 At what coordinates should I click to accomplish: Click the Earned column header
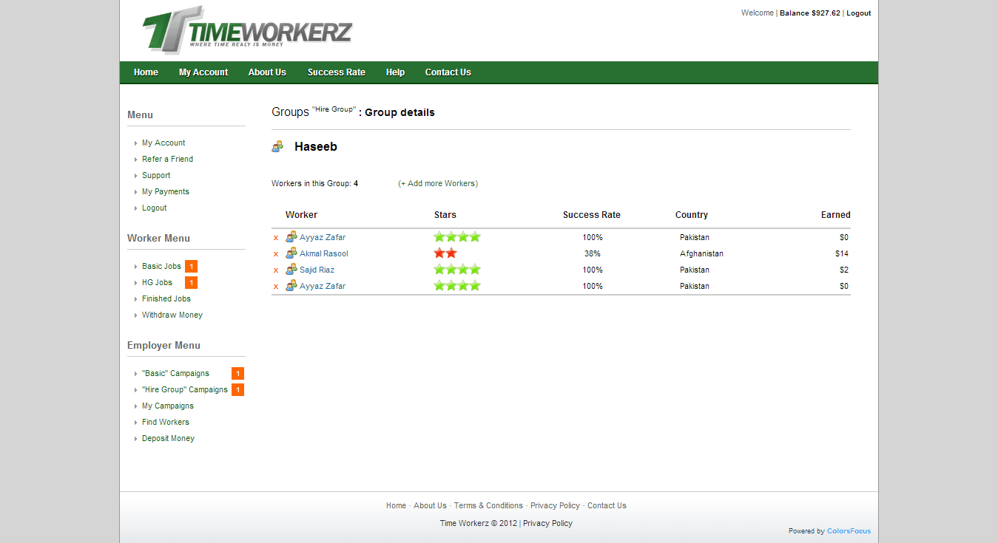(836, 215)
